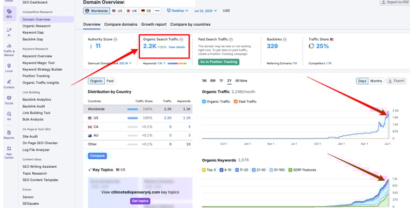Open Keyword Magic Tool in sidebar
The width and height of the screenshot is (413, 208).
39,63
